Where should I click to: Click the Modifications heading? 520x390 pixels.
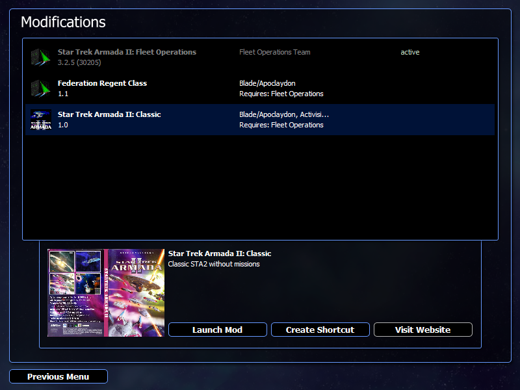[x=63, y=22]
